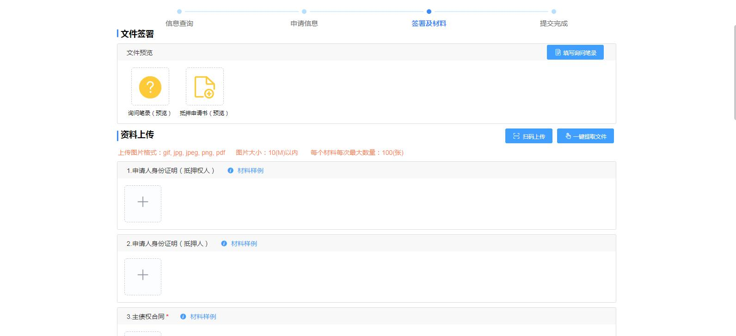This screenshot has width=736, height=336.
Task: Click the 扫码上传 button
Action: [x=529, y=136]
